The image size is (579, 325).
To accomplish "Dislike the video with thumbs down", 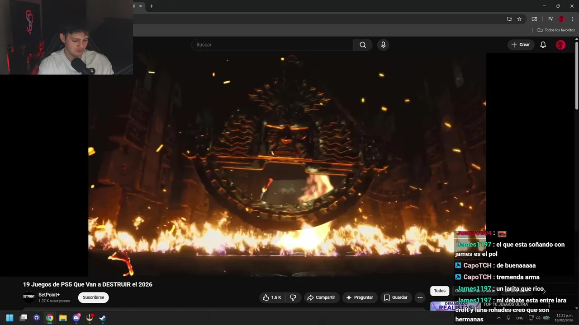I will [293, 297].
